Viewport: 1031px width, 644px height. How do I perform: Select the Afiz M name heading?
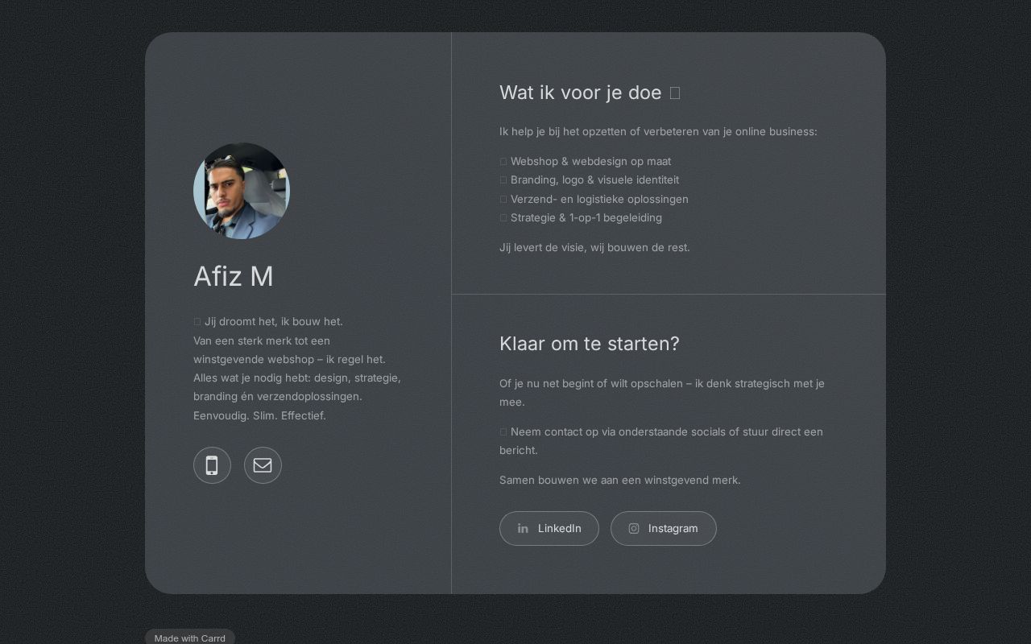[x=234, y=276]
